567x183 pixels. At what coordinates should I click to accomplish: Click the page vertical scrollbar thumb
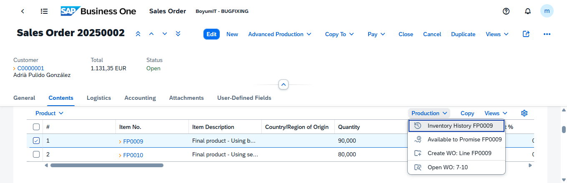(x=564, y=129)
